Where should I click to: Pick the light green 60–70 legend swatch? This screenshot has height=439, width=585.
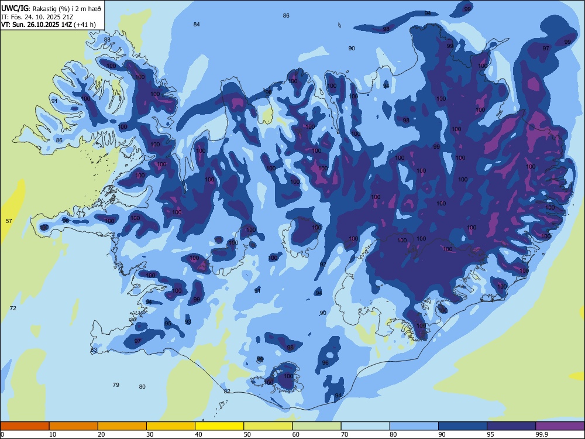tap(316, 426)
